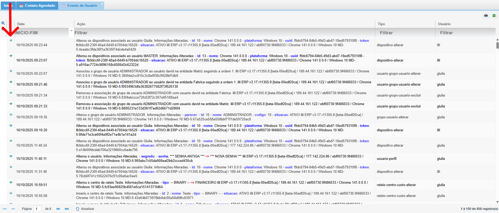This screenshot has width=499, height=213.
Task: Click the page number input field
Action: pos(38,209)
